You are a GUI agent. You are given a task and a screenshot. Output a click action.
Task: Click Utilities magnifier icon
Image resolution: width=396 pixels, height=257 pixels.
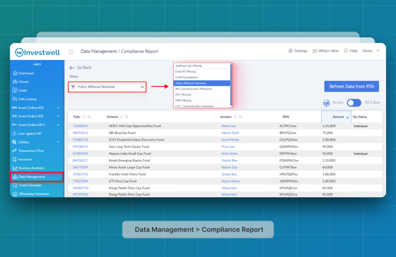(x=14, y=142)
